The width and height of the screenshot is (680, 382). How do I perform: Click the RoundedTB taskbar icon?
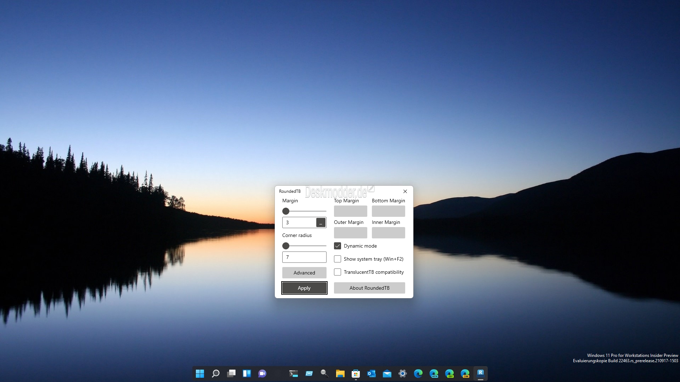tap(480, 373)
